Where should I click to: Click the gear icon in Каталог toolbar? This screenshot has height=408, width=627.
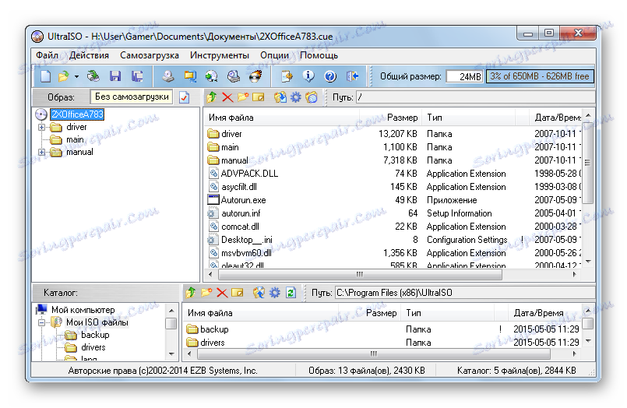[275, 293]
